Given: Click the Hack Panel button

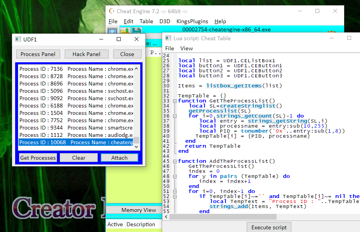Looking at the screenshot, I should tap(86, 54).
